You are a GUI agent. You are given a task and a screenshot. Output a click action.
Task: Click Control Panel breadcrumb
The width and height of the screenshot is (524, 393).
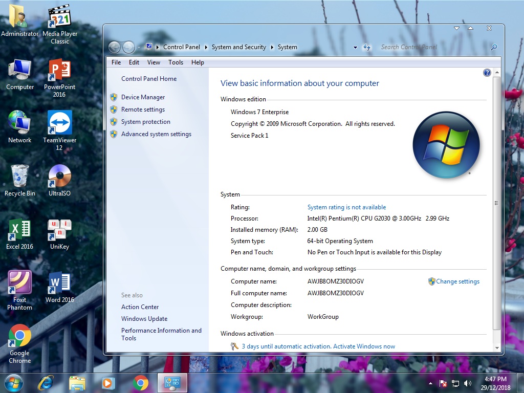point(182,47)
